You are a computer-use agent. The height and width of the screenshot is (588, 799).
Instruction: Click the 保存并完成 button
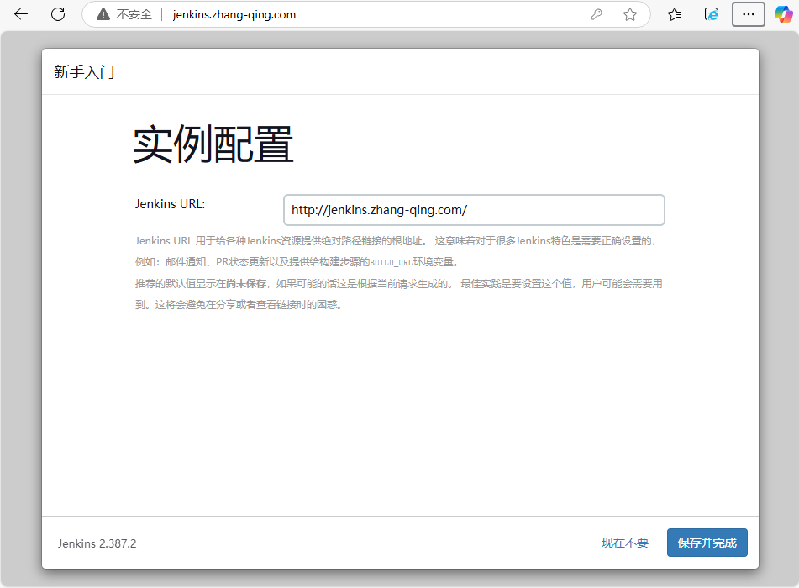pyautogui.click(x=707, y=543)
